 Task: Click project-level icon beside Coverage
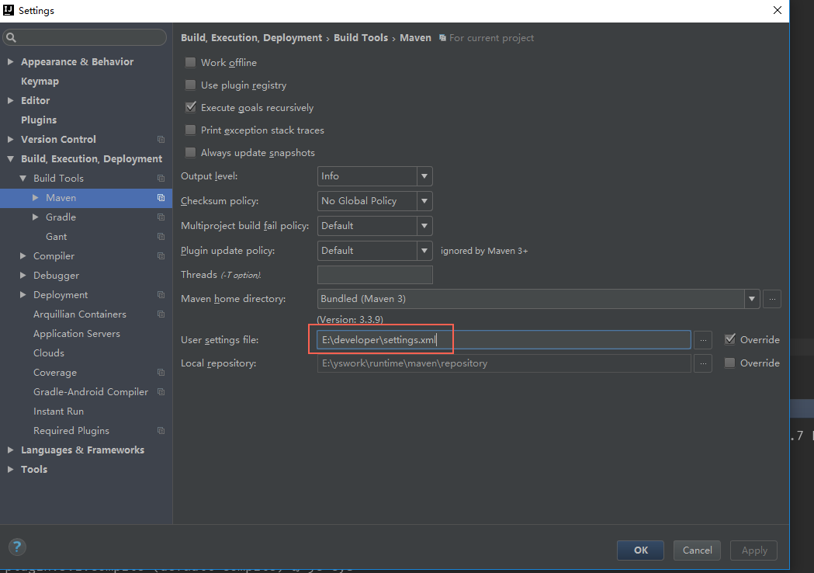coord(161,373)
